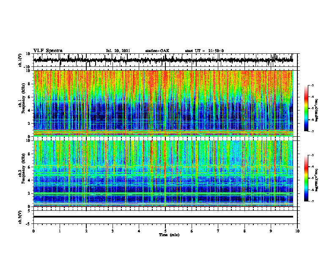
Task: Click time axis tick label 7
Action: 218,231
